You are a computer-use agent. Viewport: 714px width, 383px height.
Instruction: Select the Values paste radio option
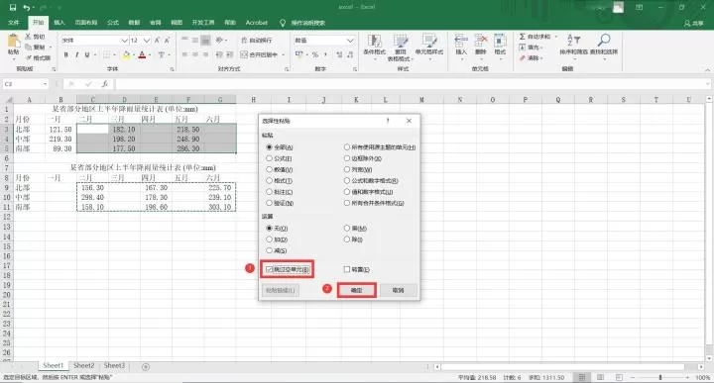point(269,169)
